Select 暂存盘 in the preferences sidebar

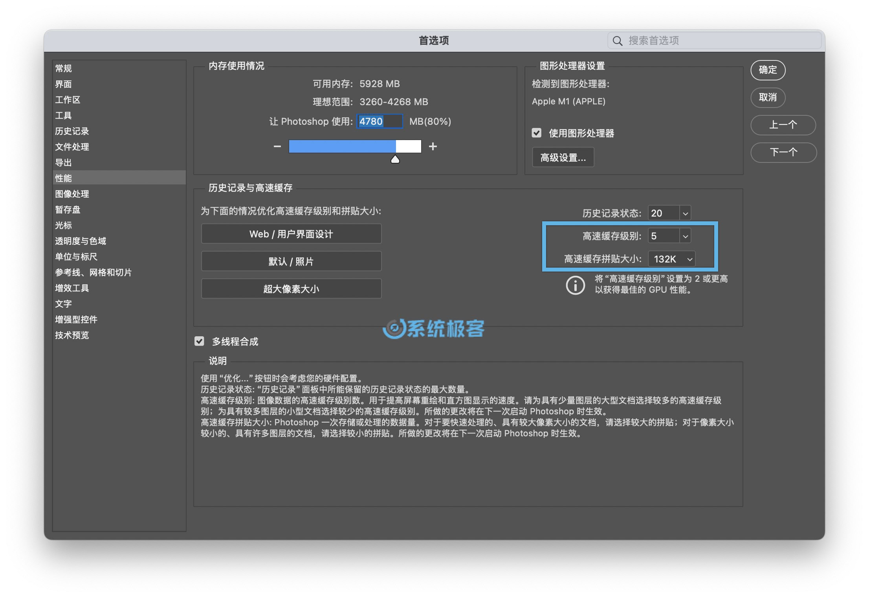(x=68, y=210)
